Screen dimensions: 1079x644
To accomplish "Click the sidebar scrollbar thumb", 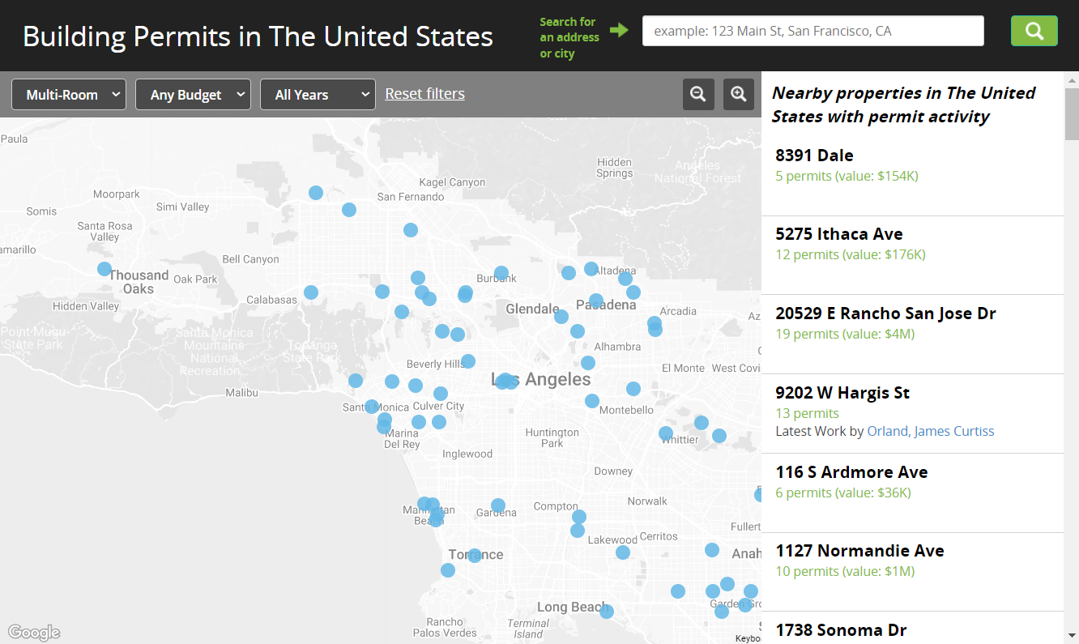I will tap(1072, 109).
